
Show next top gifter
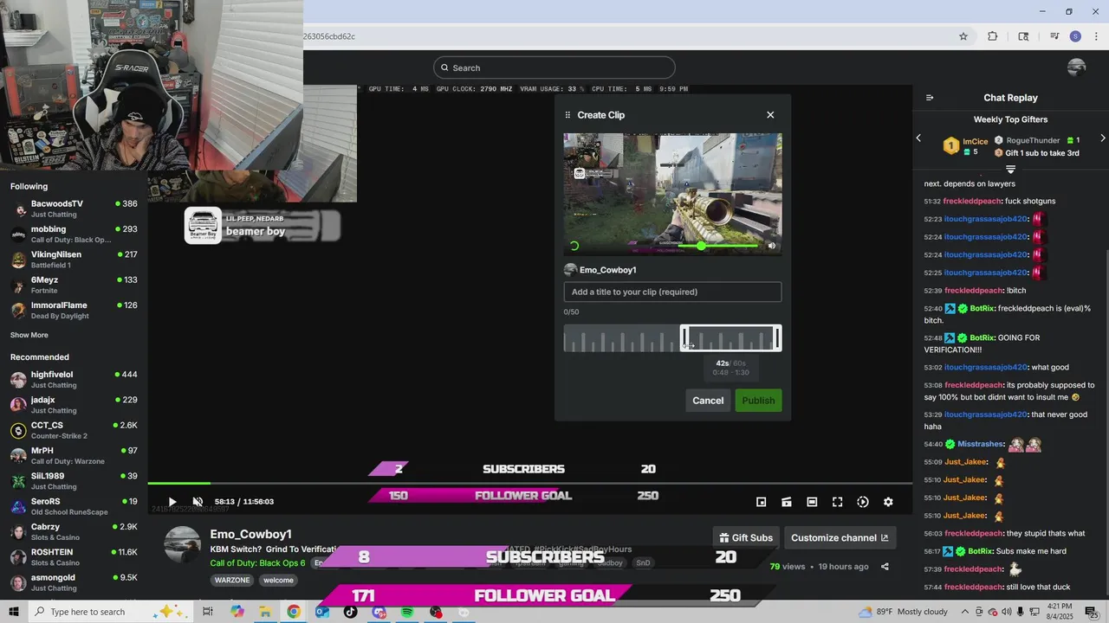[x=1102, y=138]
